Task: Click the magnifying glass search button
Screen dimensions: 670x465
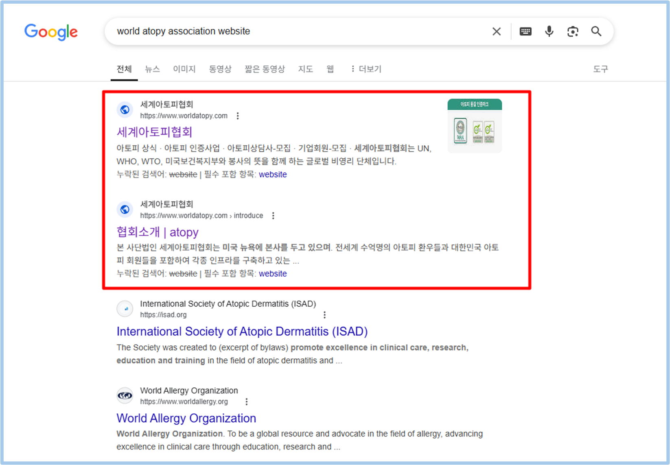Action: point(596,31)
